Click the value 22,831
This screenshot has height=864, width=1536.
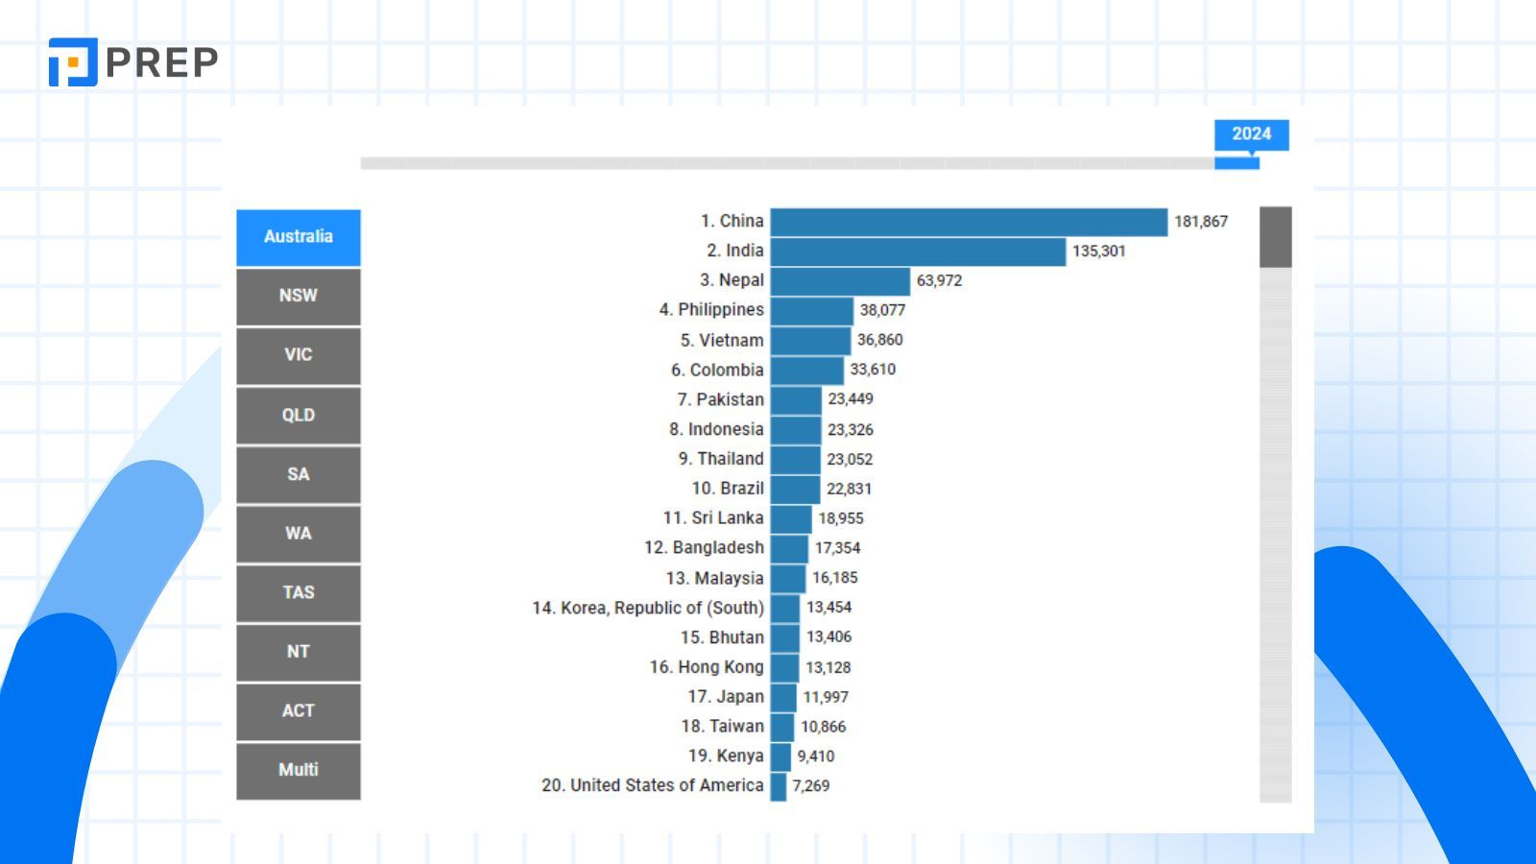[850, 489]
